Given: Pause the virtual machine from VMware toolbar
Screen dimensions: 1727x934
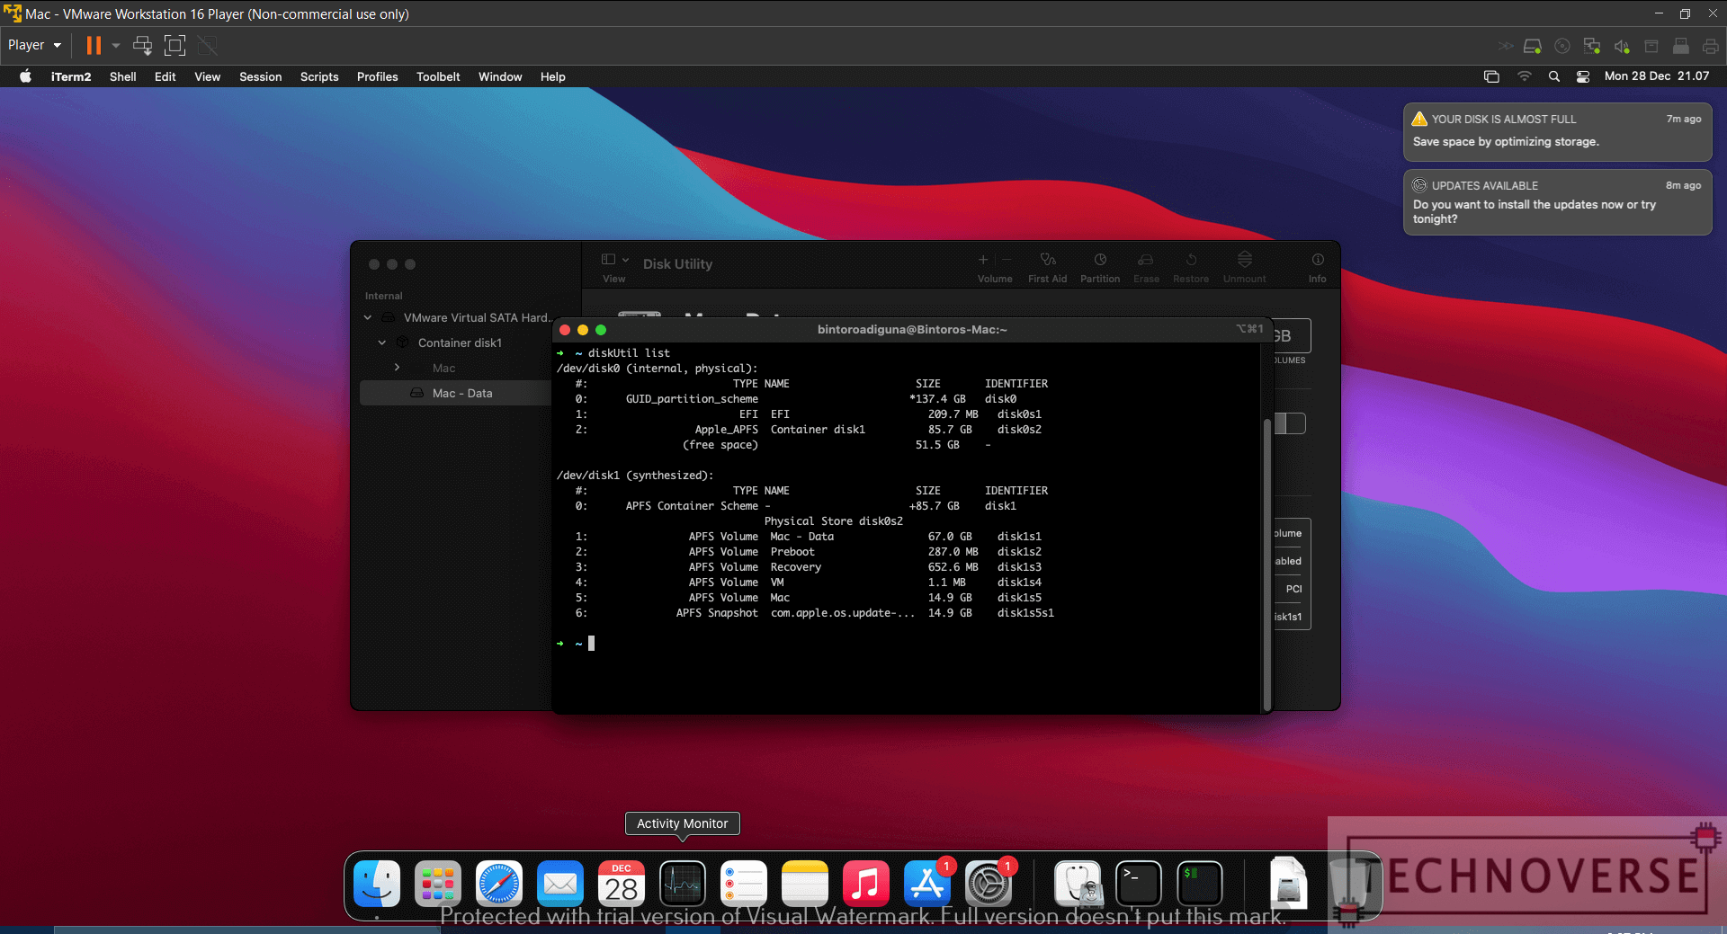Looking at the screenshot, I should [x=94, y=45].
